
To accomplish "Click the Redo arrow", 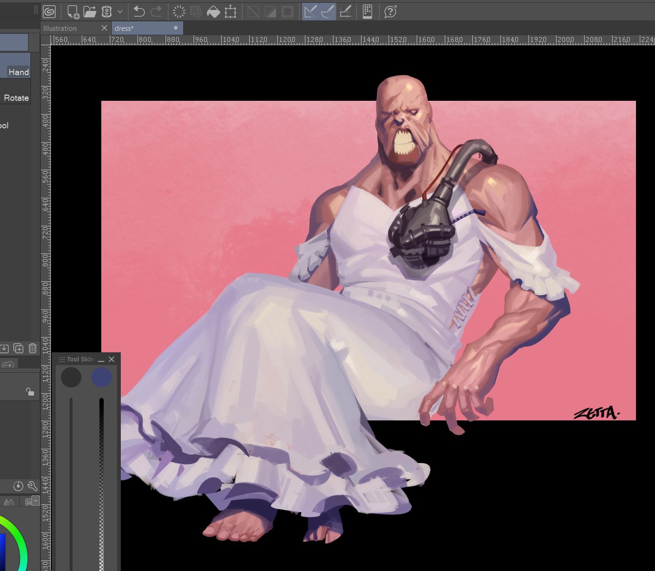I will click(x=156, y=11).
